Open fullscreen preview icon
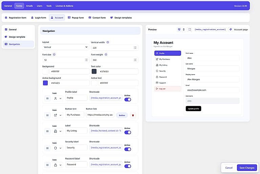 pos(190,29)
